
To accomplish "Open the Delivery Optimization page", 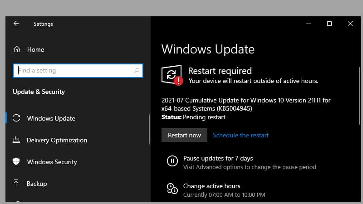I will pyautogui.click(x=57, y=140).
